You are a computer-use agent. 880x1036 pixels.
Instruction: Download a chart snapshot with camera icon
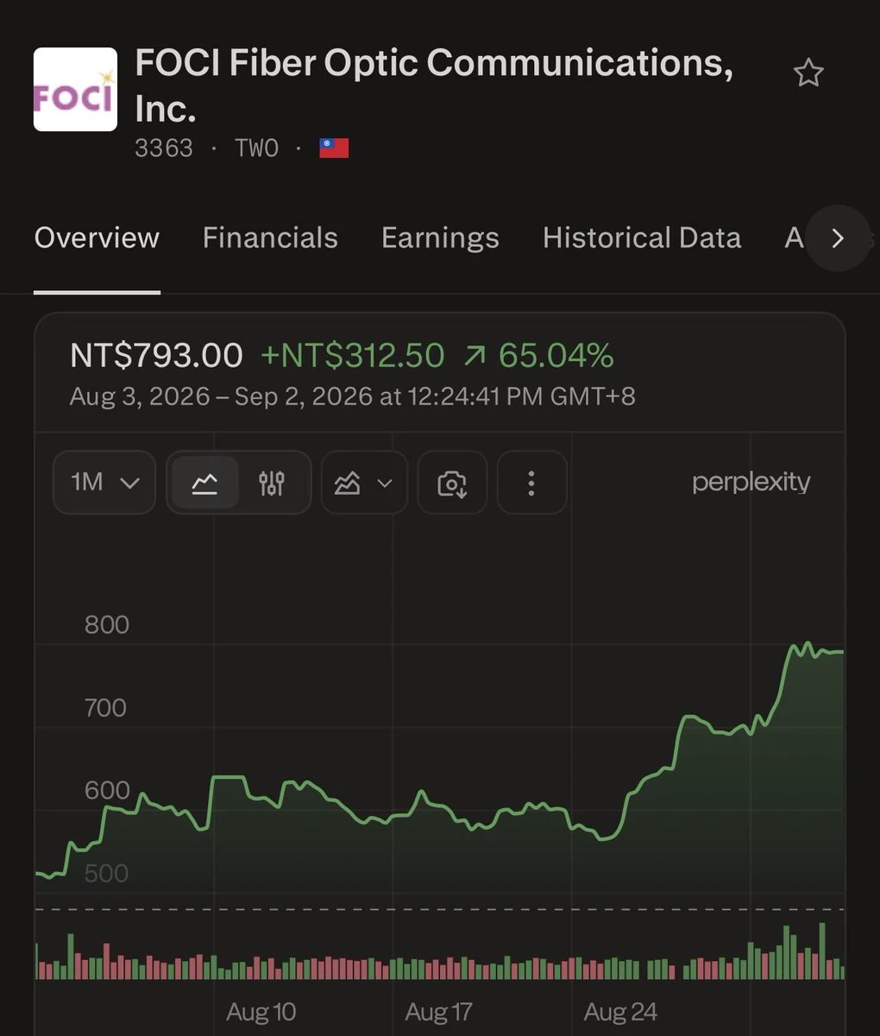tap(452, 482)
